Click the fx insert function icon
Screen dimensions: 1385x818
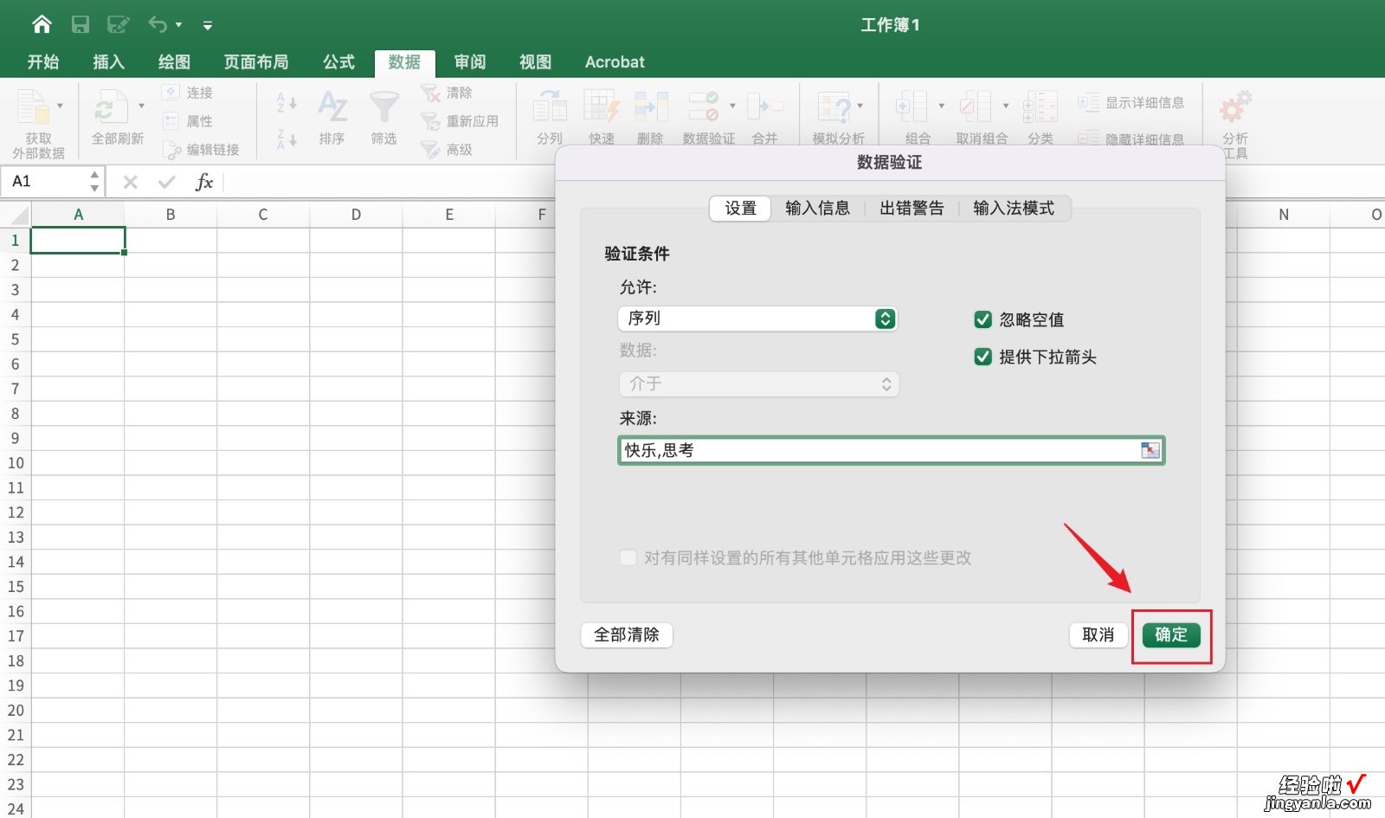point(204,182)
